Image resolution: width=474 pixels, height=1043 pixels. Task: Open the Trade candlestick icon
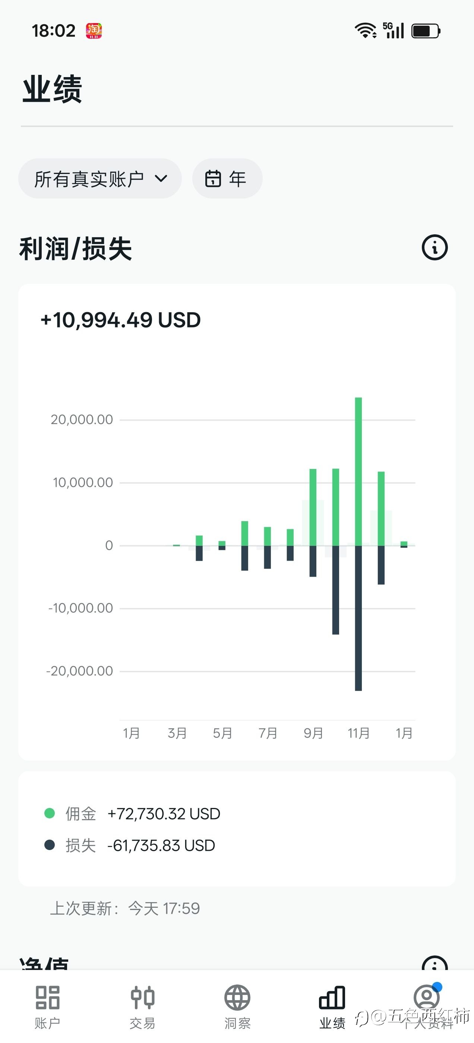[143, 997]
